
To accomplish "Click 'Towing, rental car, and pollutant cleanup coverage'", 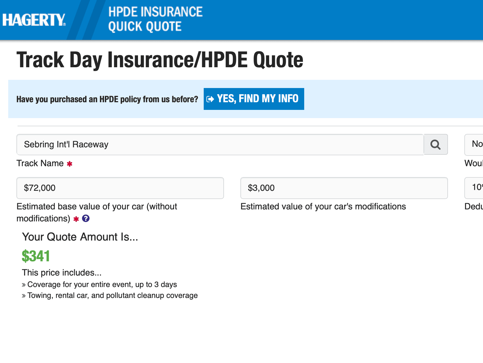I will tap(113, 295).
